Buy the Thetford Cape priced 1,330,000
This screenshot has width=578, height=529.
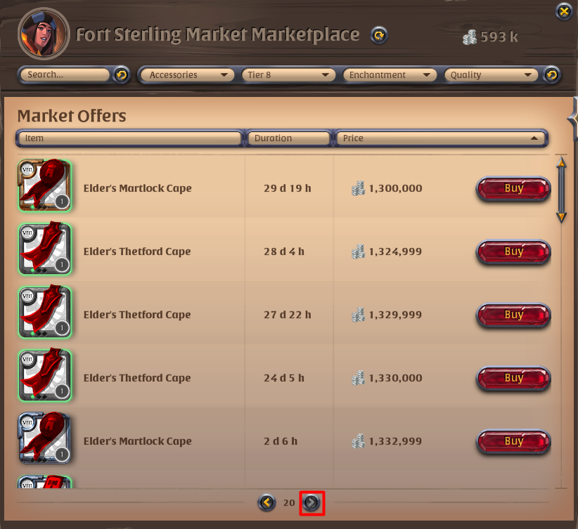(513, 379)
